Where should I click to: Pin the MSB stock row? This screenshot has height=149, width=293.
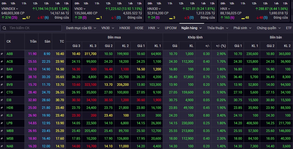pyautogui.click(x=2, y=139)
